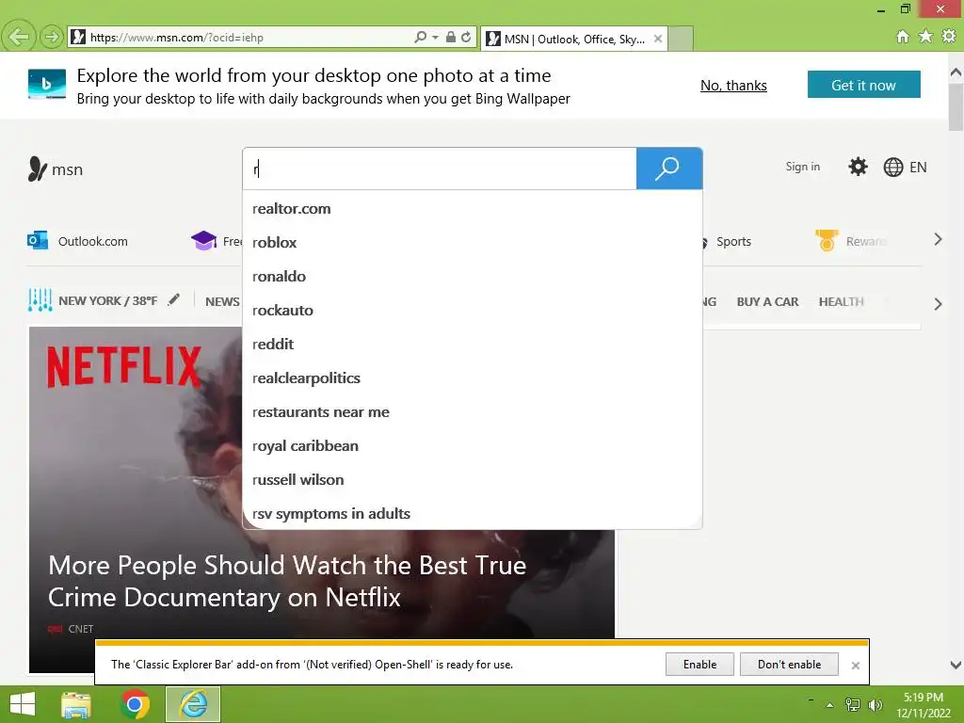Open the Home icon in browser toolbar
Viewport: 964px width, 723px height.
pos(903,37)
